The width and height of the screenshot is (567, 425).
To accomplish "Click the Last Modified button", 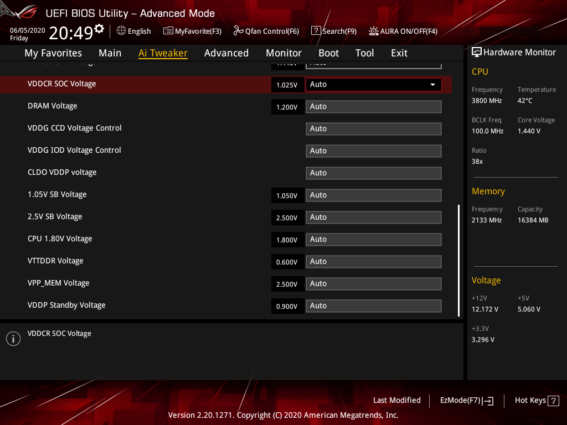I will 396,400.
